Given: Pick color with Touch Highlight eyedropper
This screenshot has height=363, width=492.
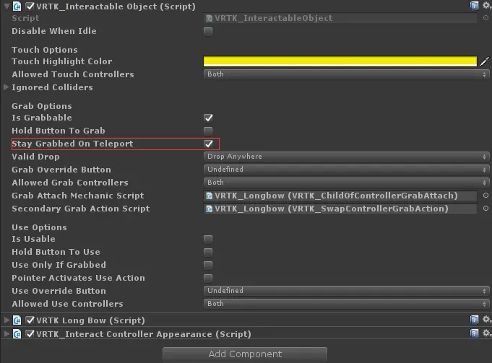Looking at the screenshot, I should tap(485, 61).
